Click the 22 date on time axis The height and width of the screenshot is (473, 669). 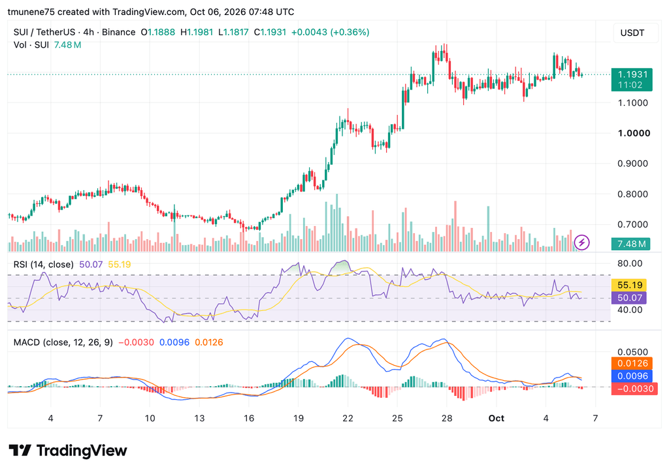[348, 418]
